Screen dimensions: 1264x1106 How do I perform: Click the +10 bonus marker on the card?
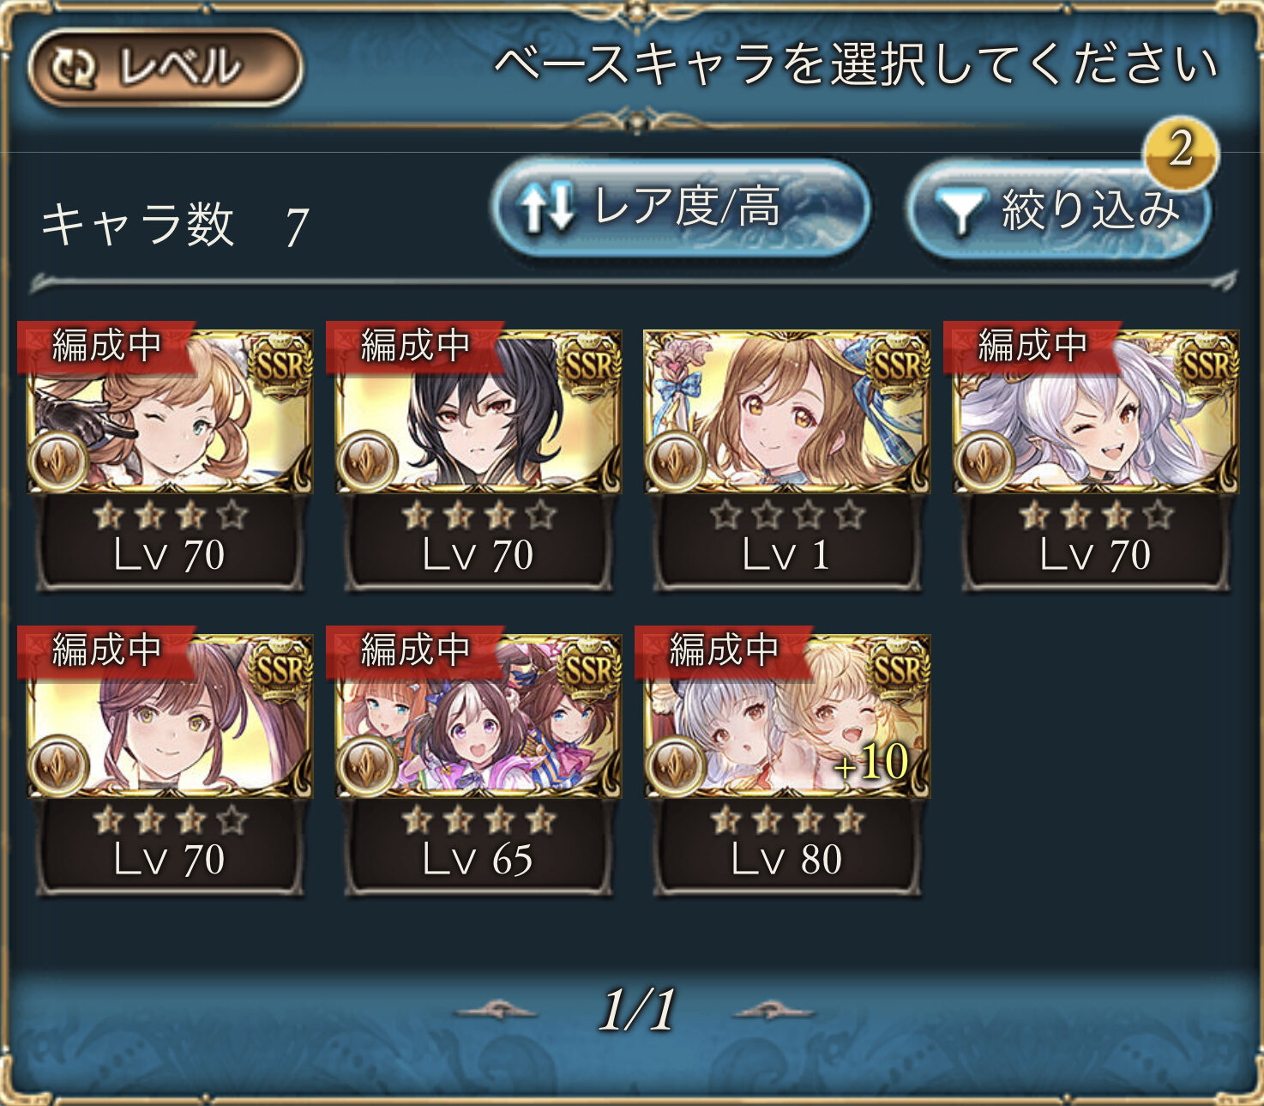click(872, 761)
